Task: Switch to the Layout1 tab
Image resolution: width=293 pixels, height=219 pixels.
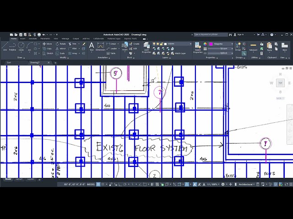Action: pos(19,179)
